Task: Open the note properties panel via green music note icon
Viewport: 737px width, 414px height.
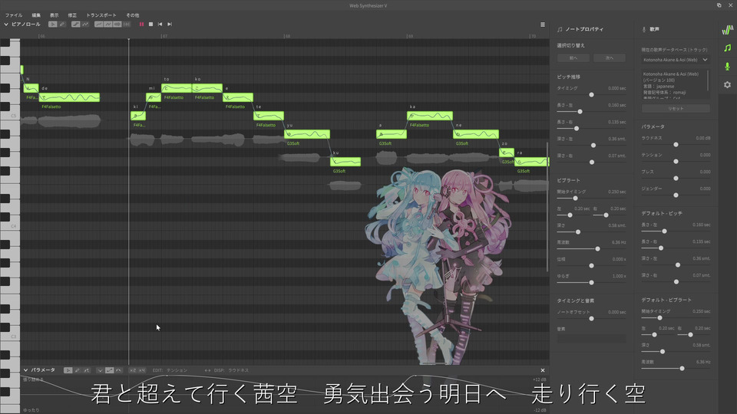Action: [727, 48]
